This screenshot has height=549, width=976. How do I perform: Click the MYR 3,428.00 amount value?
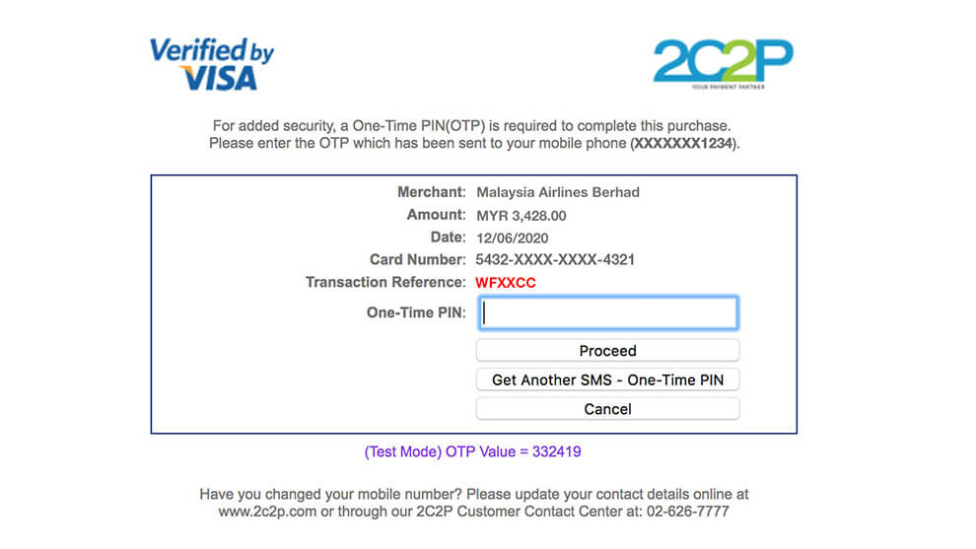point(522,216)
